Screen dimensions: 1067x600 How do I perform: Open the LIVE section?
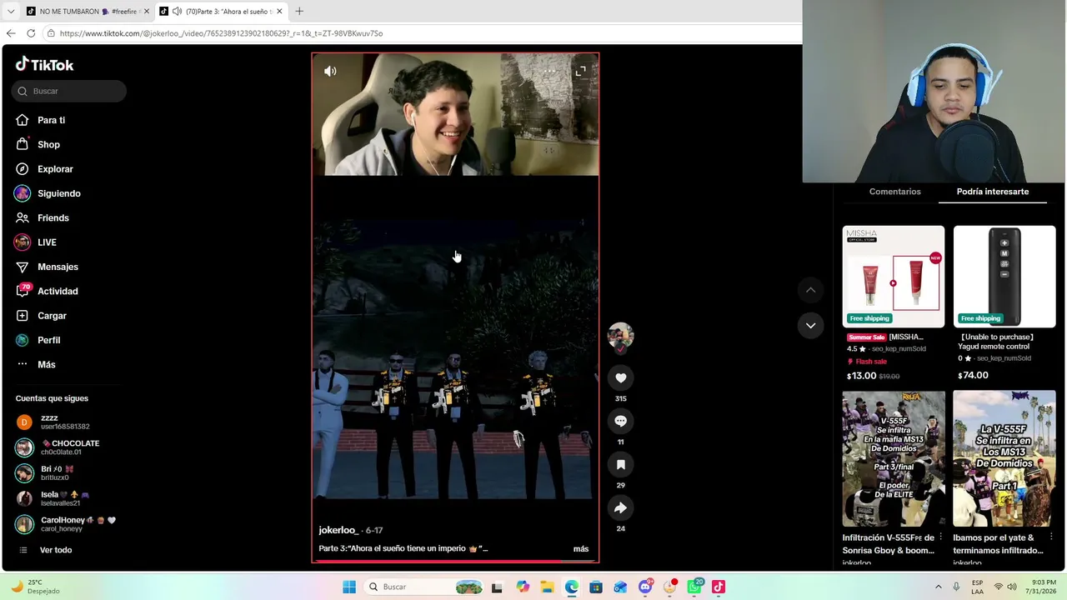pos(36,242)
